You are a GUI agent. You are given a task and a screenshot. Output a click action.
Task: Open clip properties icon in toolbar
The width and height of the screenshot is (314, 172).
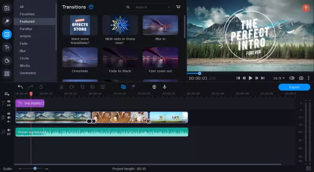[103, 87]
